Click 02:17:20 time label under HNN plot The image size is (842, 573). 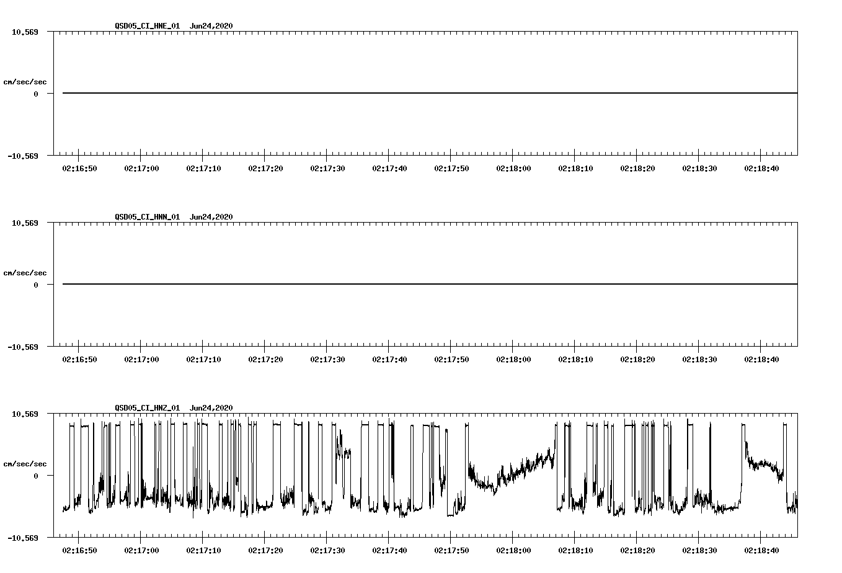click(265, 359)
